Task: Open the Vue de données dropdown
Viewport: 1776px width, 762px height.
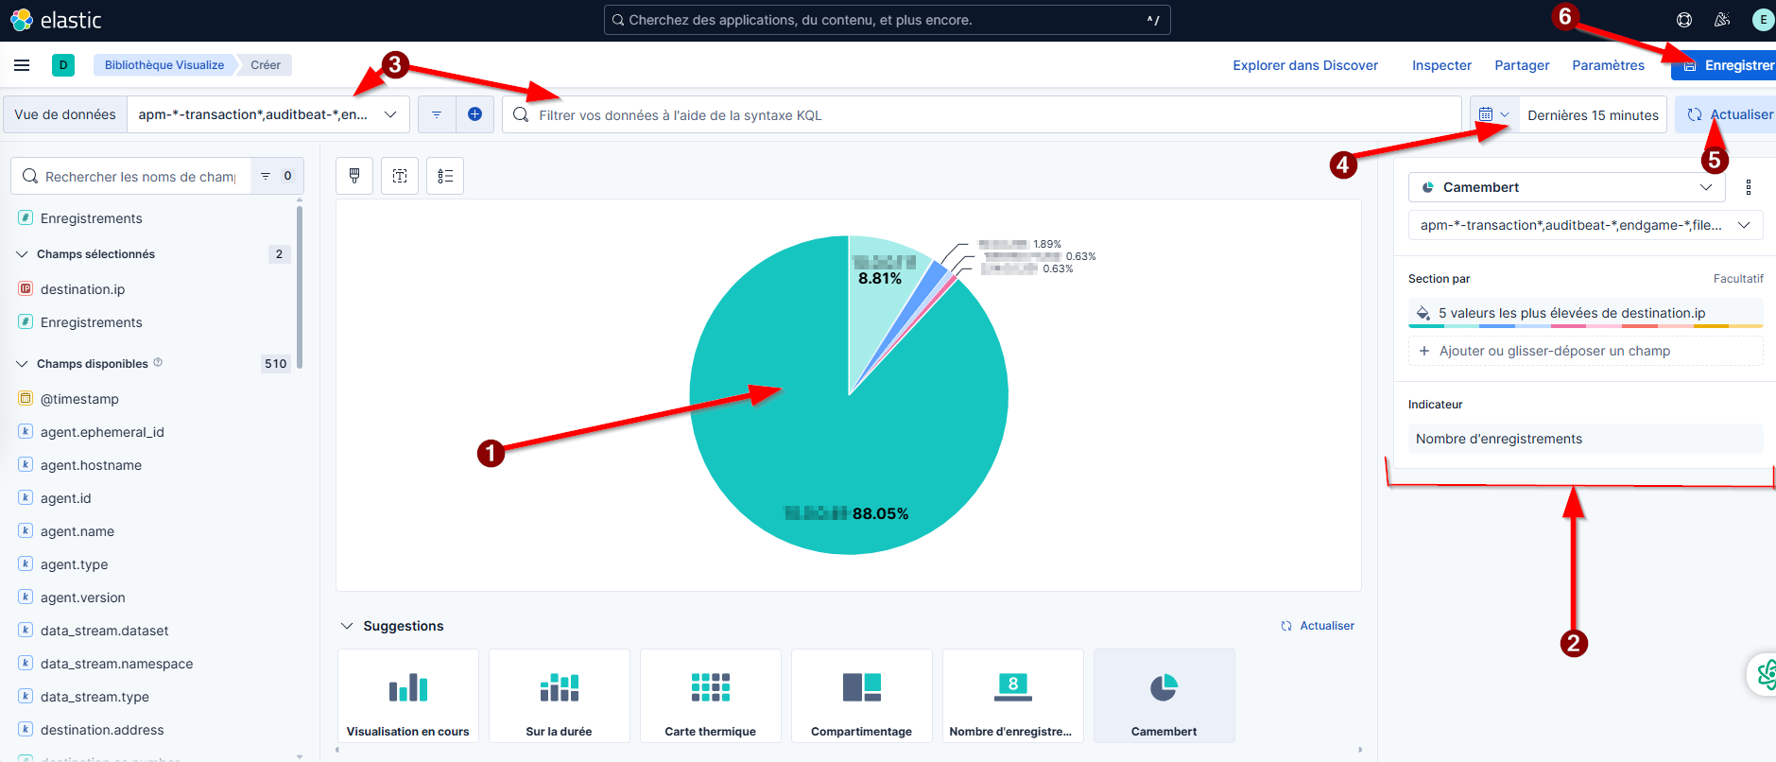Action: (x=267, y=114)
